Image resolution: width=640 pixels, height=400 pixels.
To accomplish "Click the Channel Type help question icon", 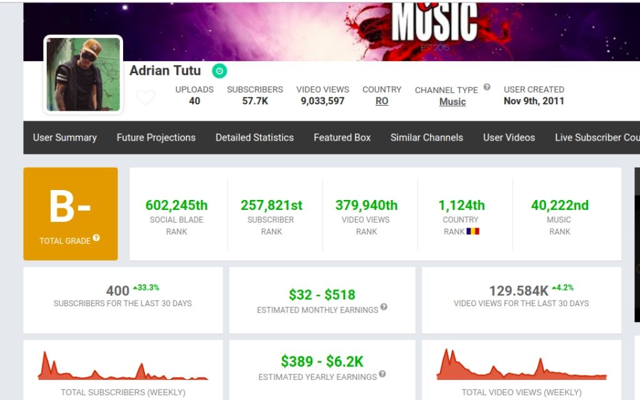I will click(487, 87).
